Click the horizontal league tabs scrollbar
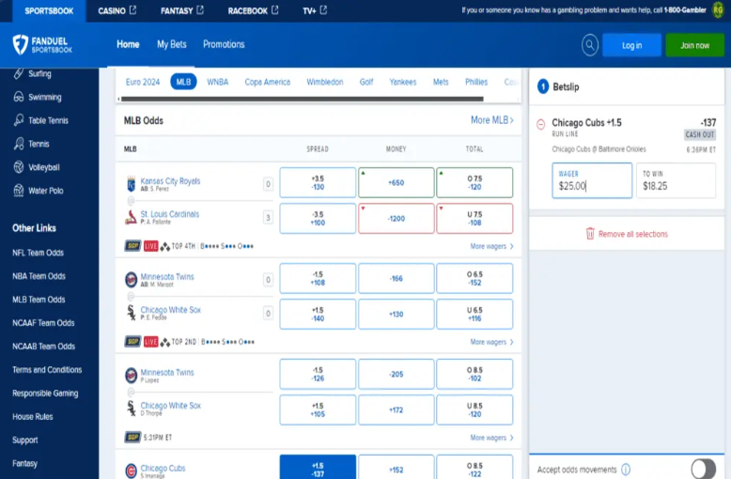The width and height of the screenshot is (731, 479). (303, 99)
